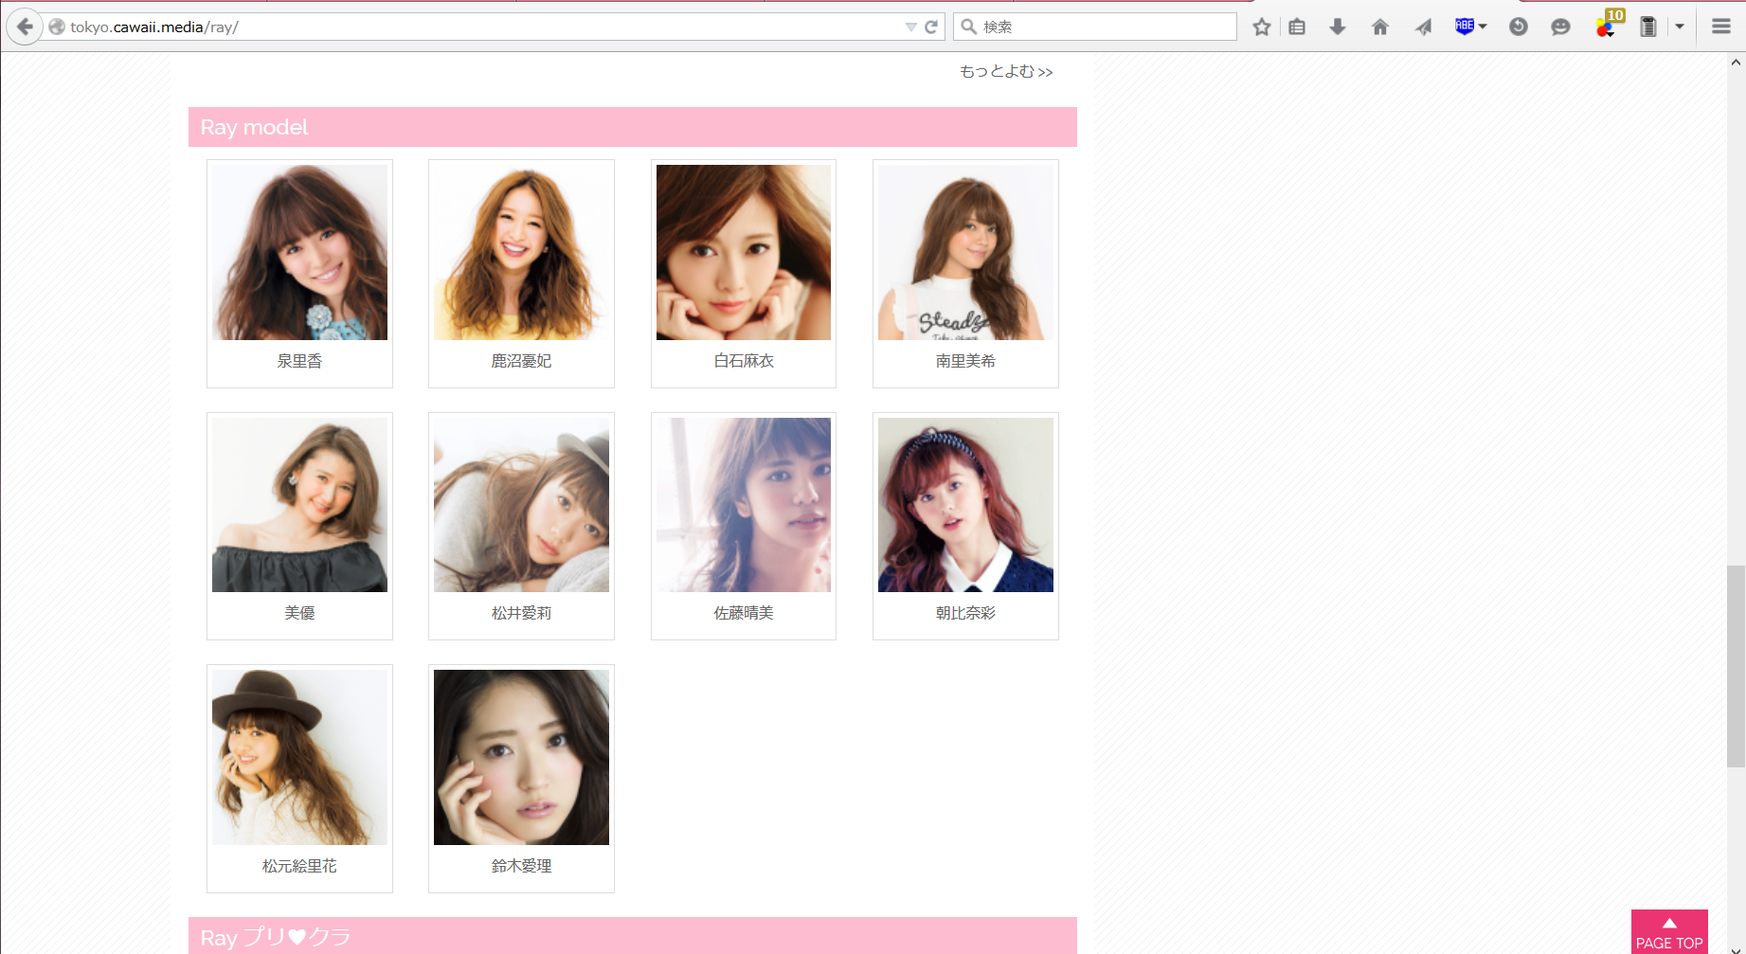The height and width of the screenshot is (954, 1746).
Task: Click the magnifier icon in the search box
Action: click(969, 27)
